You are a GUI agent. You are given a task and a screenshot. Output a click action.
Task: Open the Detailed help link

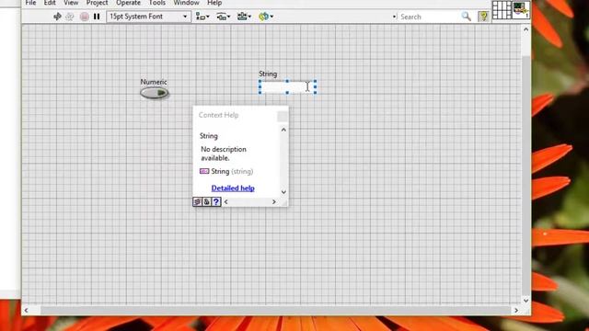coord(233,188)
